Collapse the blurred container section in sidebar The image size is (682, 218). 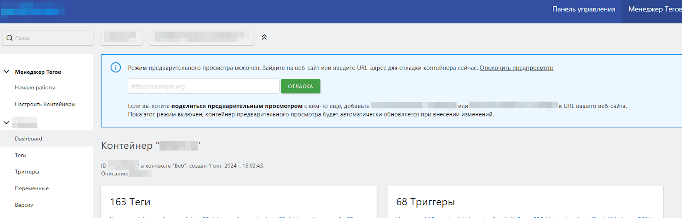(6, 122)
